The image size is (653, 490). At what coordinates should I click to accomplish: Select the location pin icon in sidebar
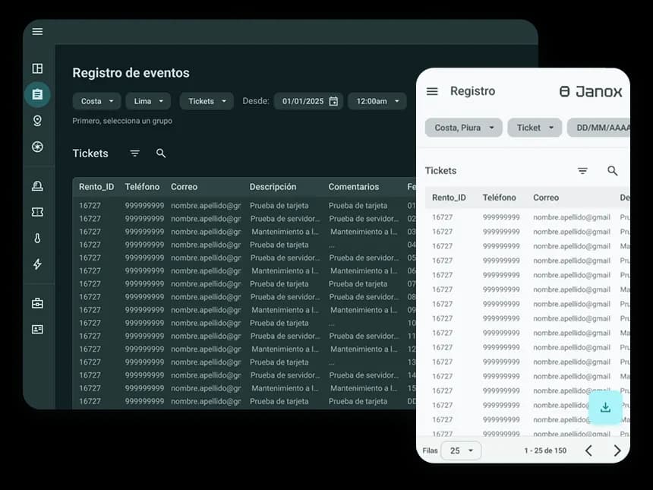pos(37,121)
